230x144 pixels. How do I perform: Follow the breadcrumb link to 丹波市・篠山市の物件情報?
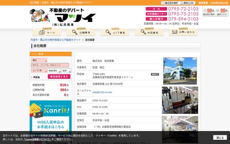[56, 40]
